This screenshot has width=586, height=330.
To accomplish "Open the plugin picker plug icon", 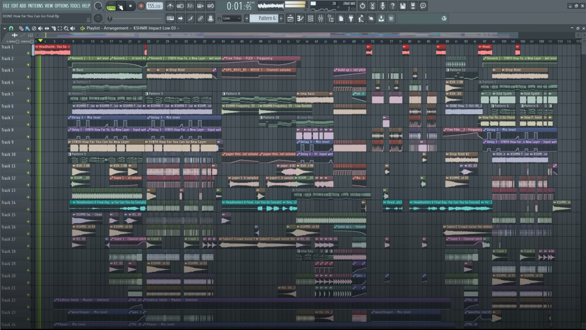I will coord(351,19).
